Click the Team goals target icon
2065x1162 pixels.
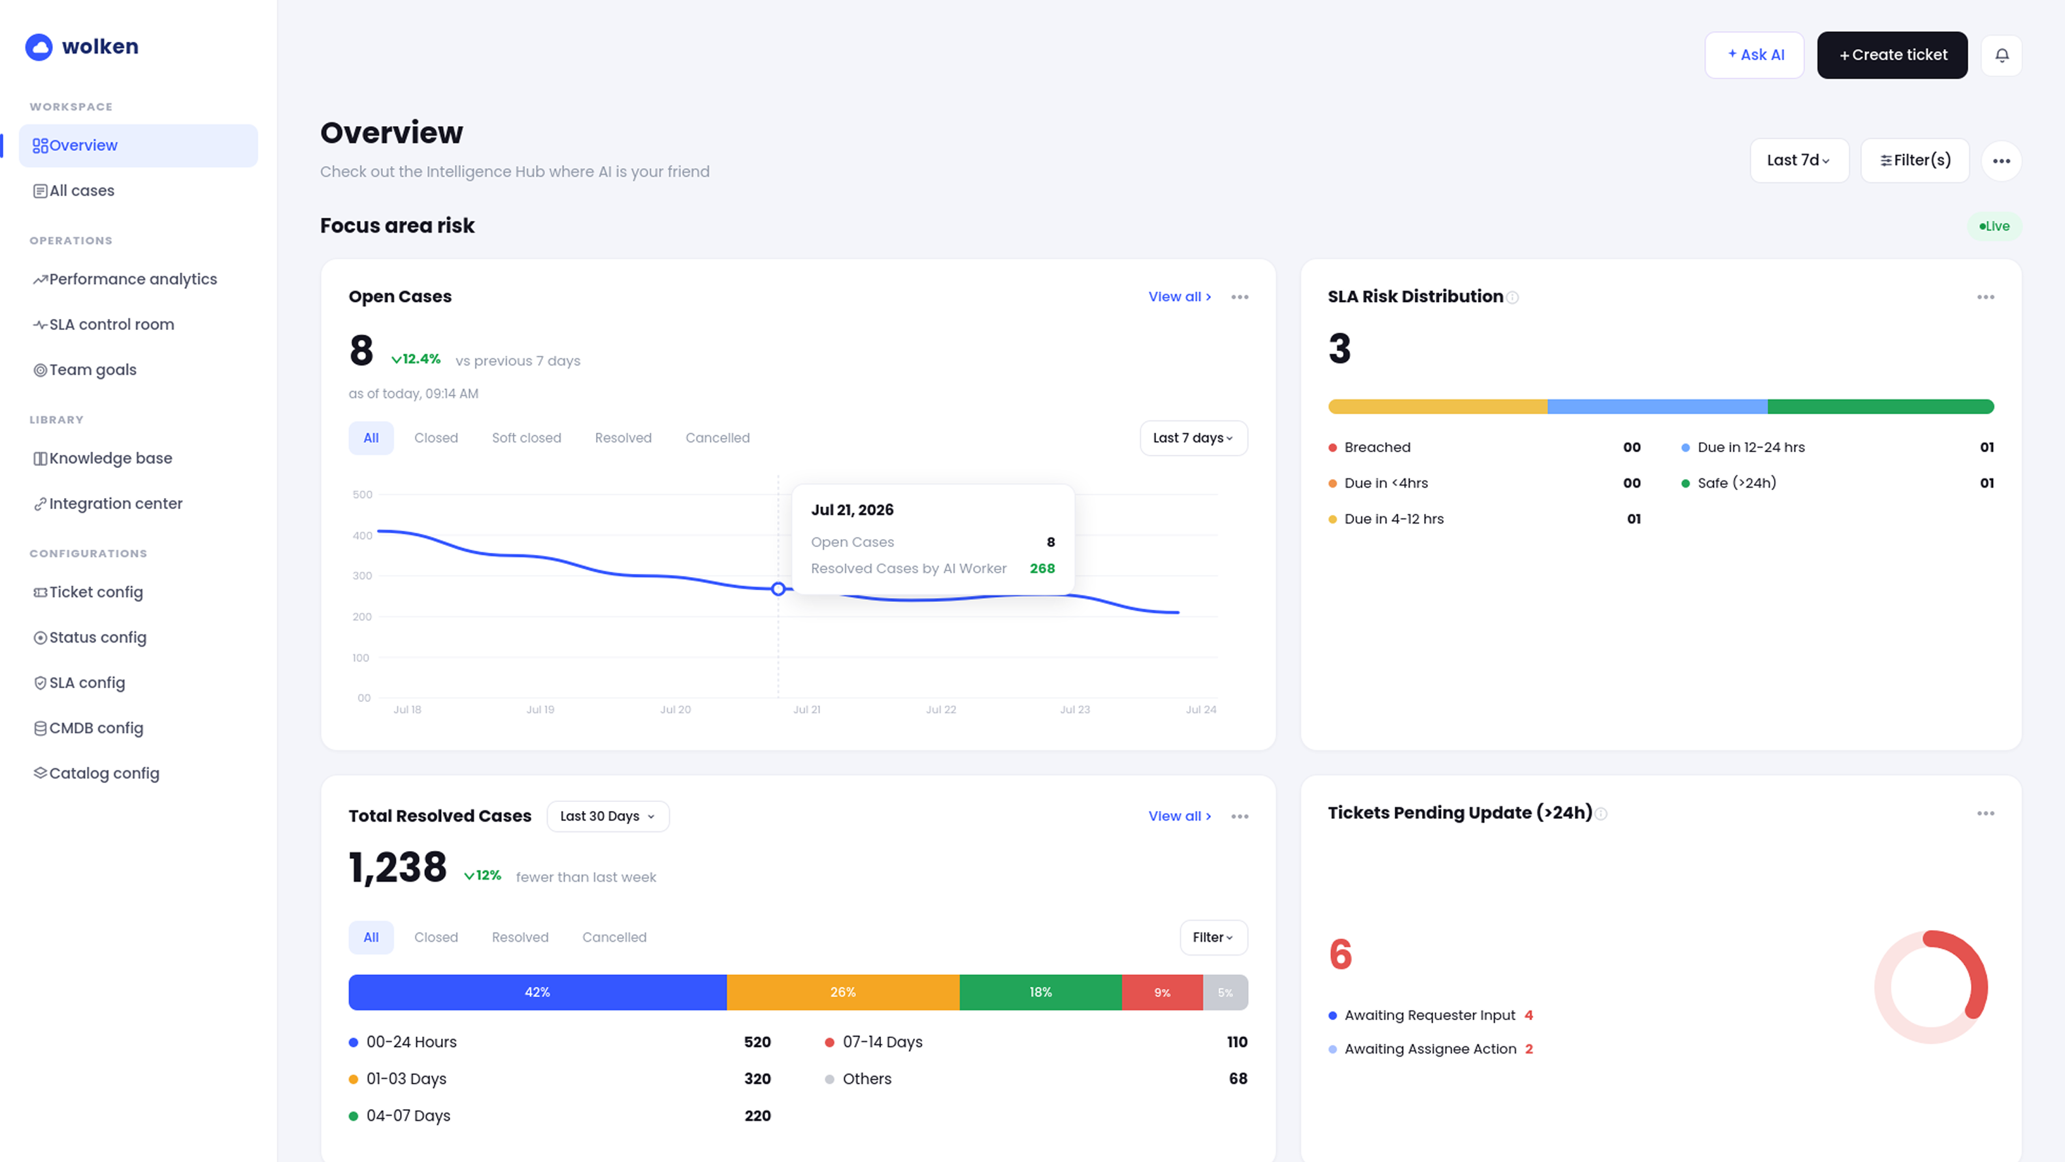click(40, 370)
